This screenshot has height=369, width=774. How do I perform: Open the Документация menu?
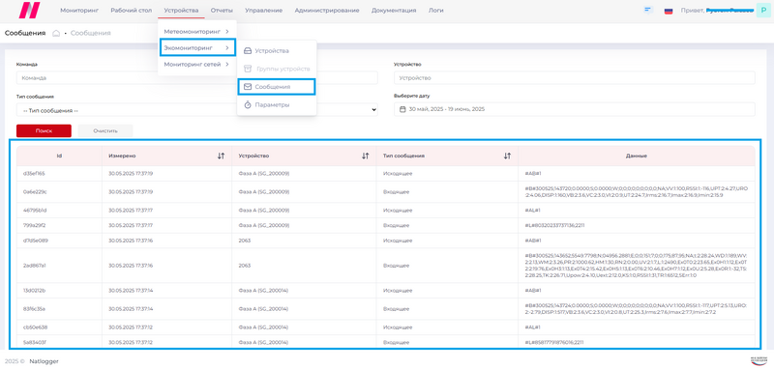coord(394,11)
